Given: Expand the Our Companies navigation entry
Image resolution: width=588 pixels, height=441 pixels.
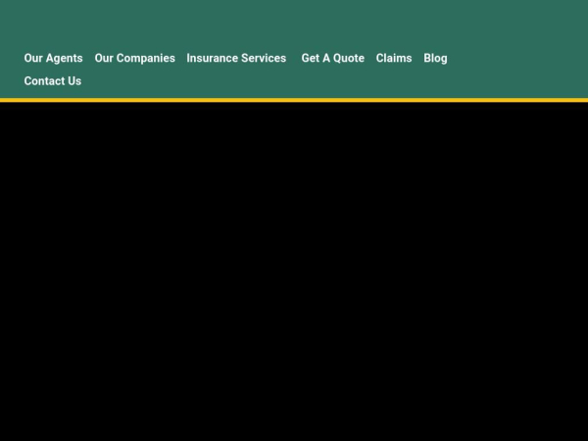Looking at the screenshot, I should 134,58.
